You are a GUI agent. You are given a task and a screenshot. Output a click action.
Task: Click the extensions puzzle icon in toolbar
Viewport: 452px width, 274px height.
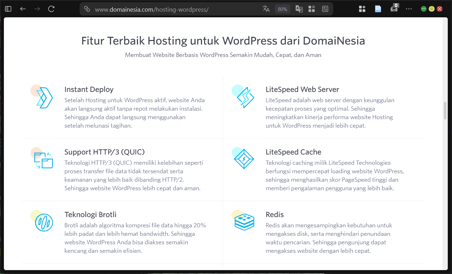[x=362, y=9]
